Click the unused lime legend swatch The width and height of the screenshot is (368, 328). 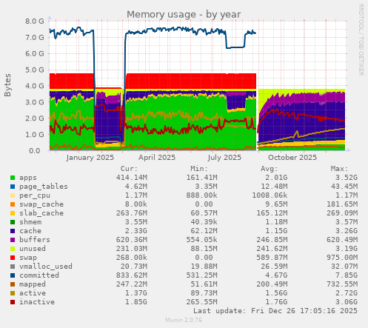13,249
